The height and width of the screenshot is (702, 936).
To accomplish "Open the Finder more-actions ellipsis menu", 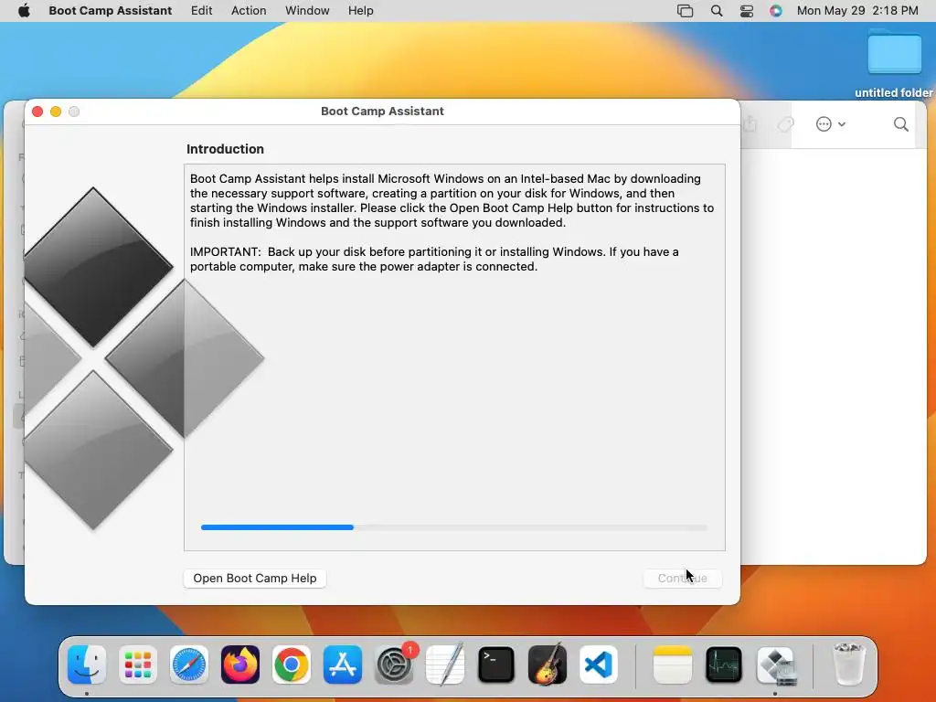I will point(830,124).
